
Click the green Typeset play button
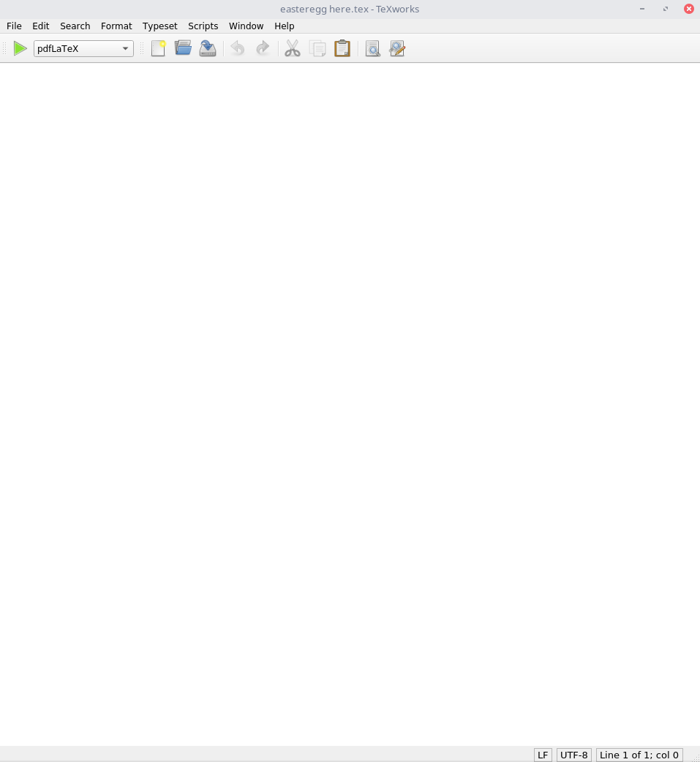click(20, 49)
